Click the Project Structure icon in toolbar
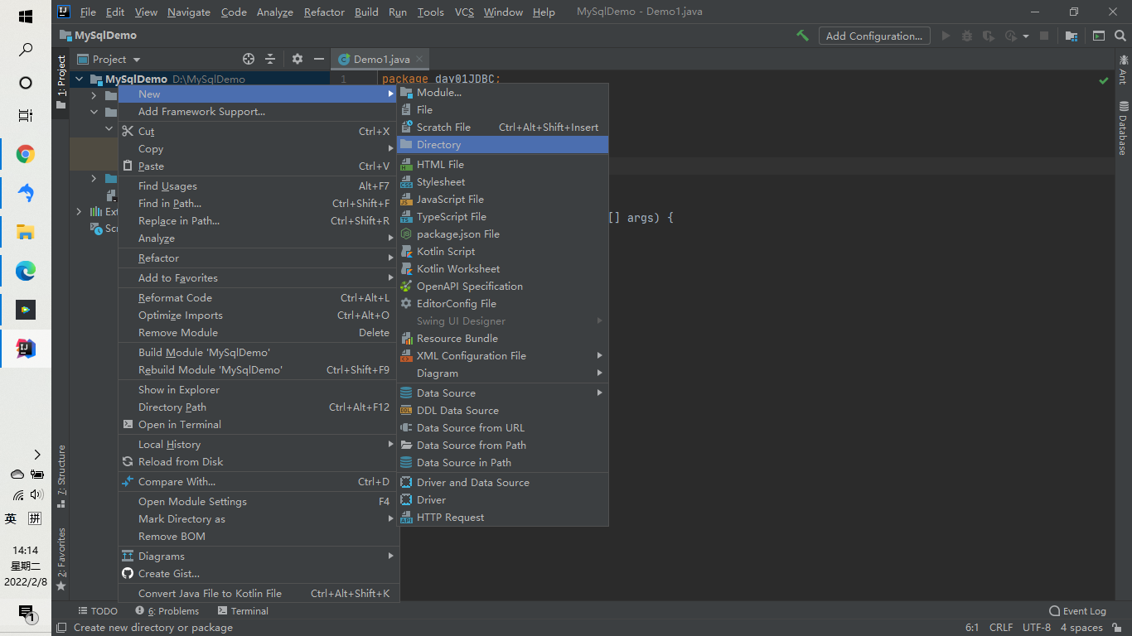This screenshot has width=1132, height=636. pos(1072,36)
